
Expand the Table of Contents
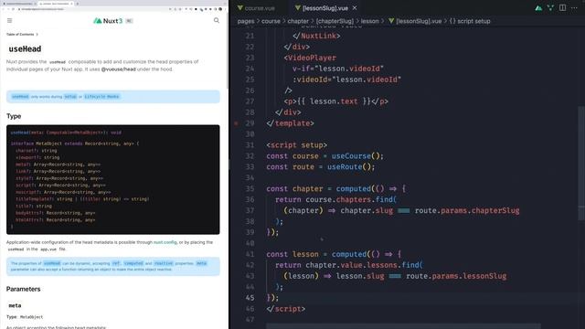22,35
